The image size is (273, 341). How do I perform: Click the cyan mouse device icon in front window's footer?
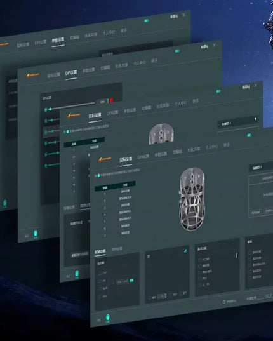[x=107, y=318]
